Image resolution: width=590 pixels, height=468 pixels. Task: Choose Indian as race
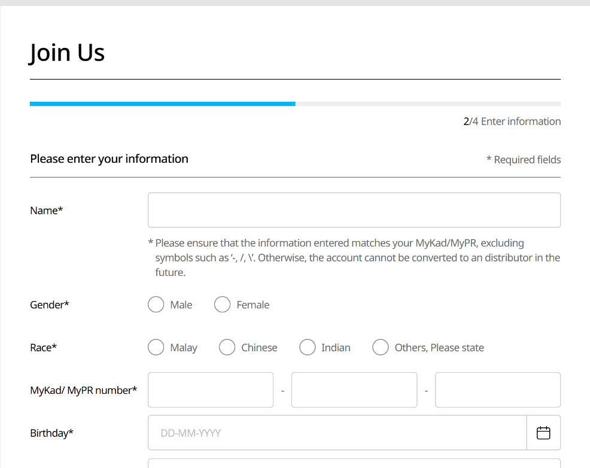[308, 347]
